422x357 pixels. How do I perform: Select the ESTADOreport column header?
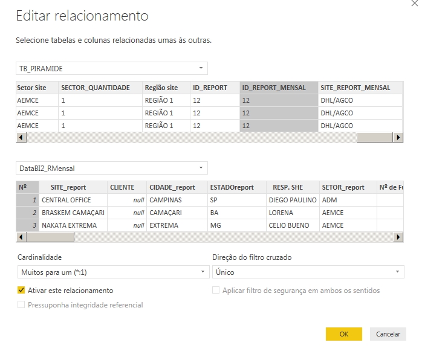pos(237,187)
